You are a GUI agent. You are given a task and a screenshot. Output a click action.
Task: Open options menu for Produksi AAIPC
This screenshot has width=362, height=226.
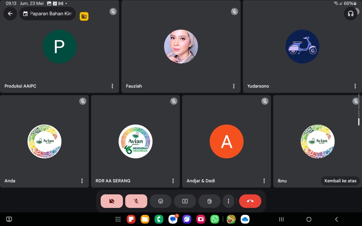112,86
